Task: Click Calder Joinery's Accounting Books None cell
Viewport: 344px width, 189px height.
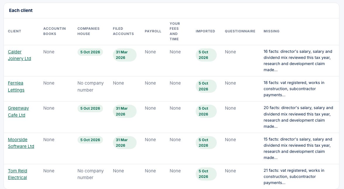Action: [49, 52]
